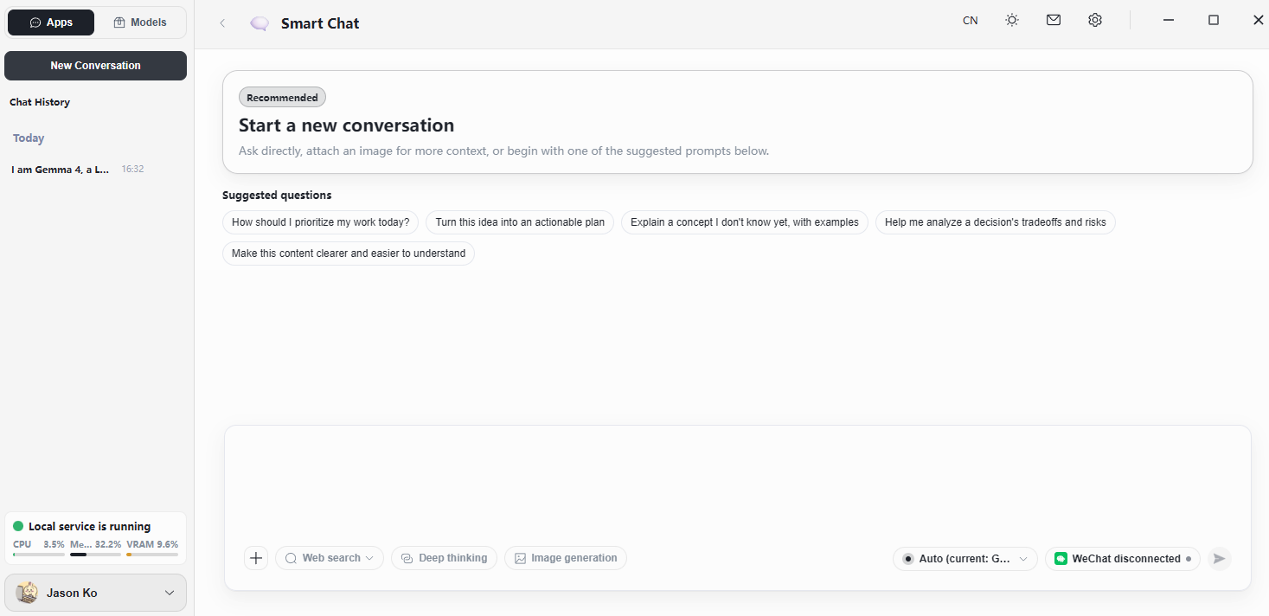Click the 16:32 timestamp
This screenshot has height=616, width=1269.
click(132, 170)
